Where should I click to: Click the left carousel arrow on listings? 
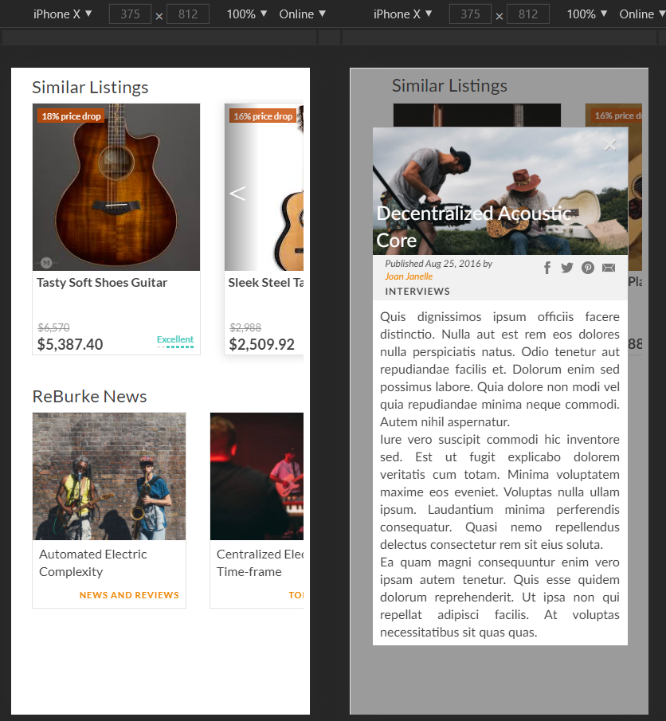tap(237, 194)
